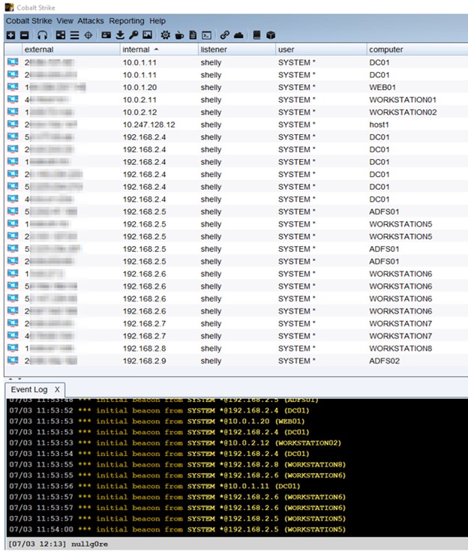Click the log entry for 10.0.1.20 (WEB01)

(x=157, y=421)
